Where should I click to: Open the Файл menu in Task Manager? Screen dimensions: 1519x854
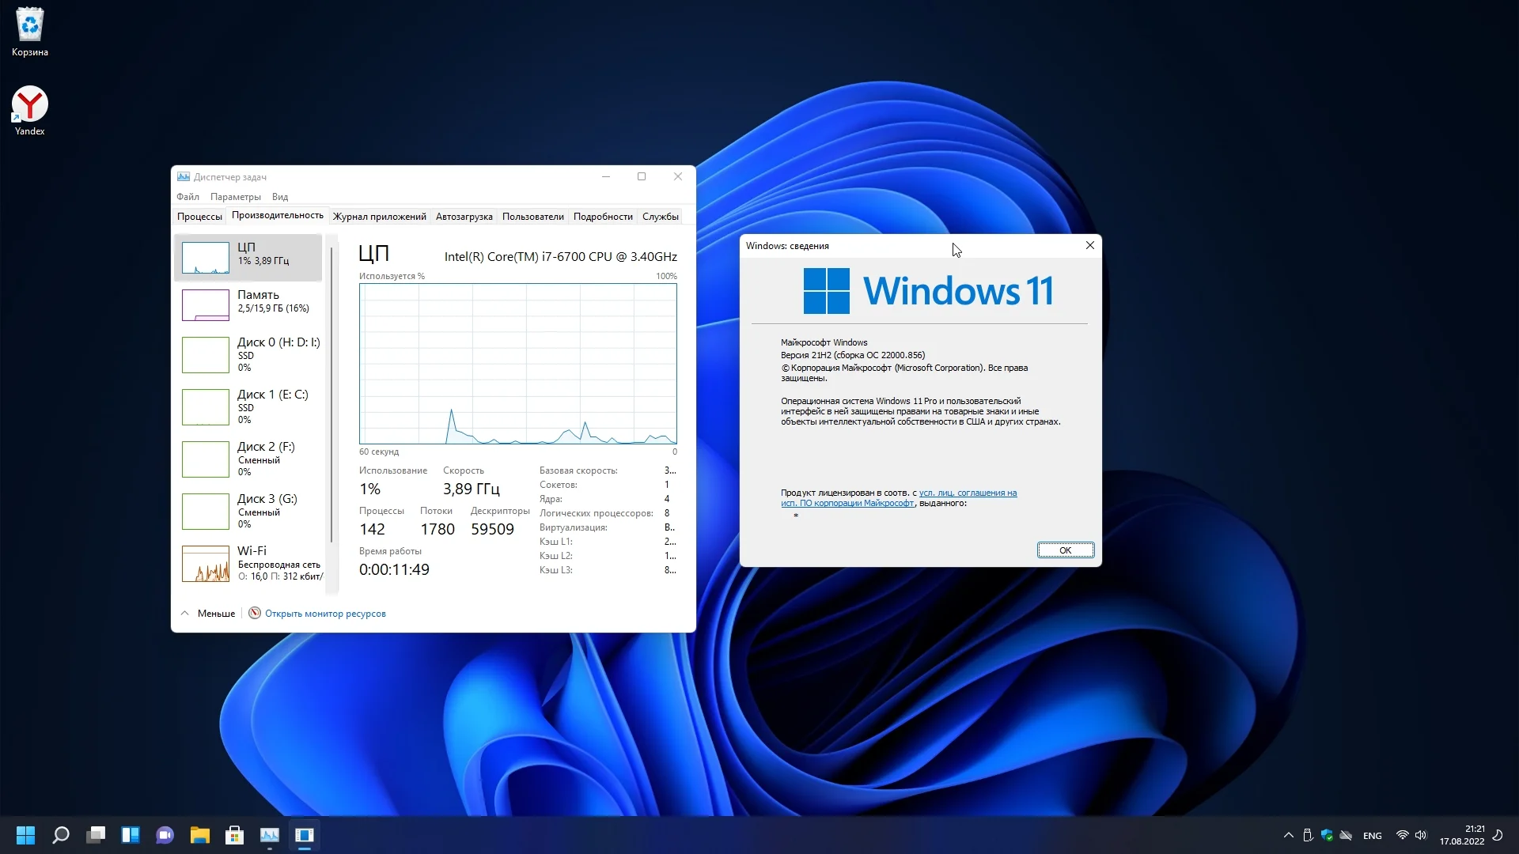click(x=188, y=197)
